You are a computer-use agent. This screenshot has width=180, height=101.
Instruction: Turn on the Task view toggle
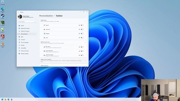(x=82, y=29)
